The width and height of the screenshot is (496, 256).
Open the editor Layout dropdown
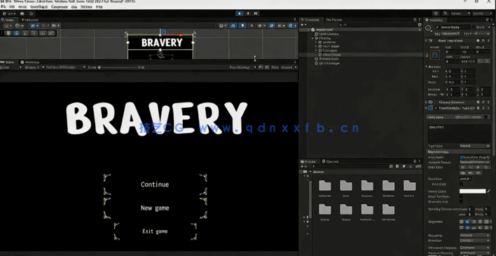click(483, 13)
